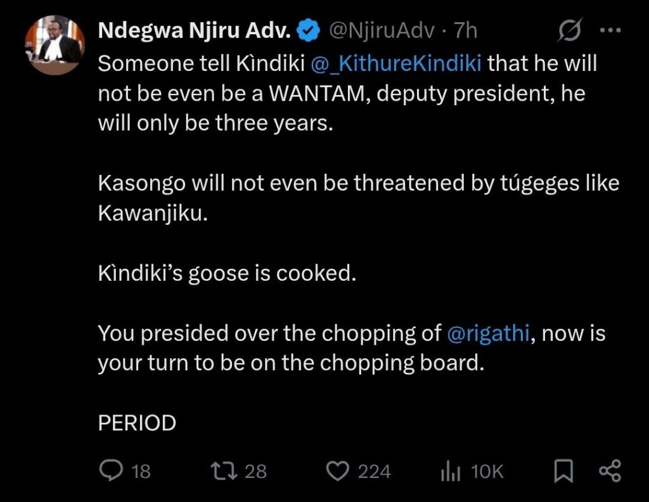Click the 10K views count

487,472
